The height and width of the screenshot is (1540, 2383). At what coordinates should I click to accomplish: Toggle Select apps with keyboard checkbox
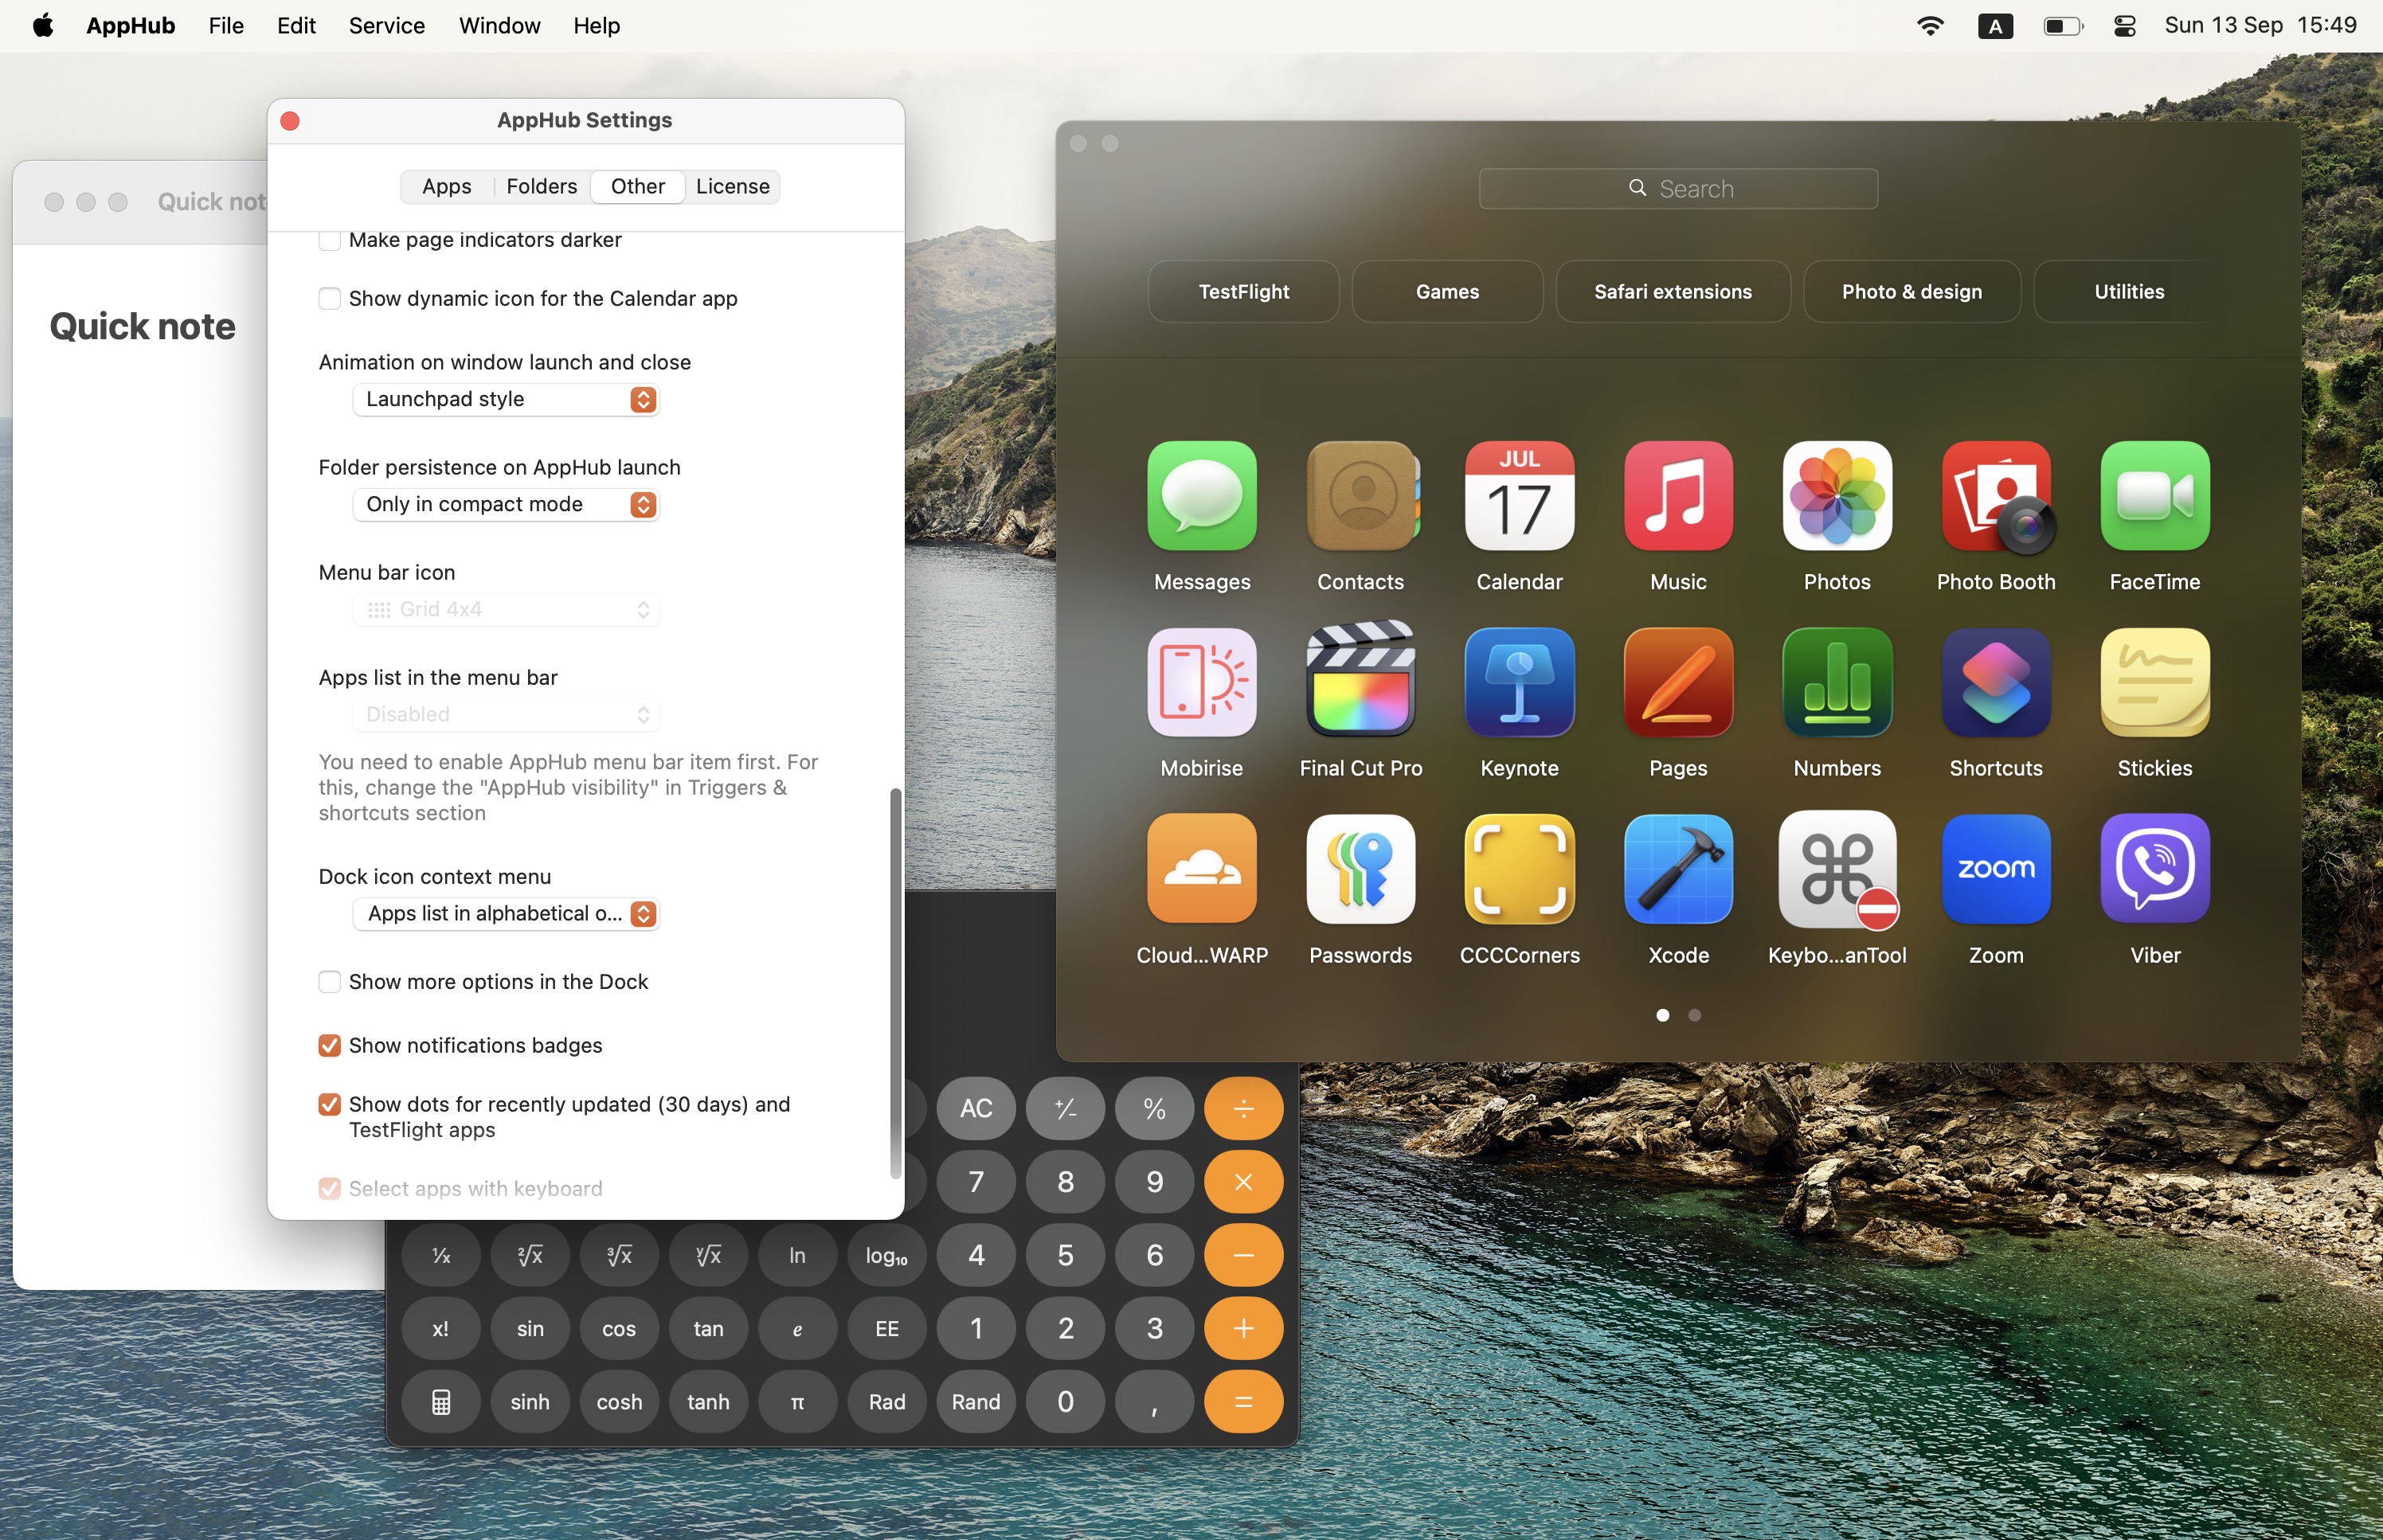(329, 1189)
